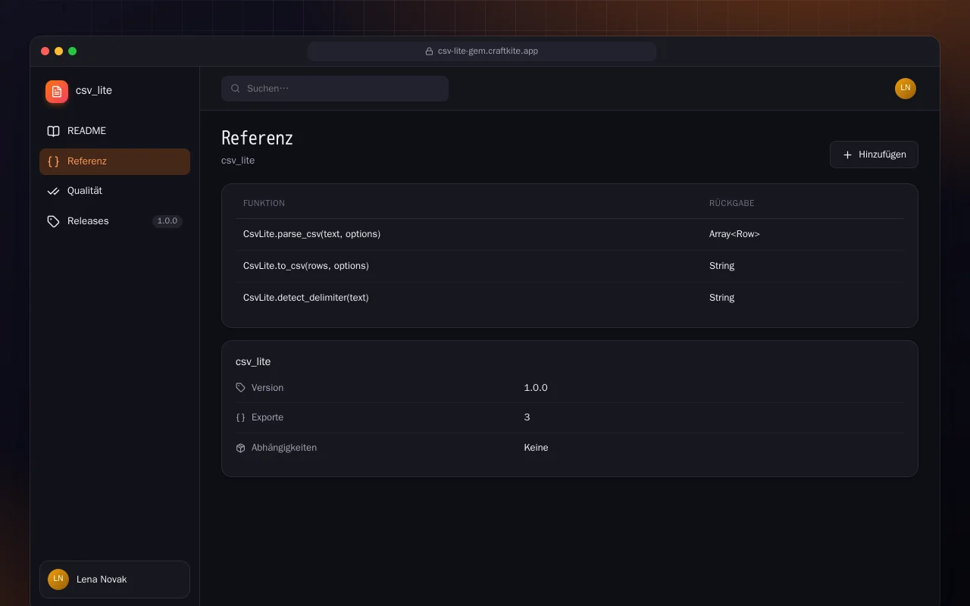Click the plus icon in Hinzufügen
This screenshot has width=970, height=606.
(847, 155)
